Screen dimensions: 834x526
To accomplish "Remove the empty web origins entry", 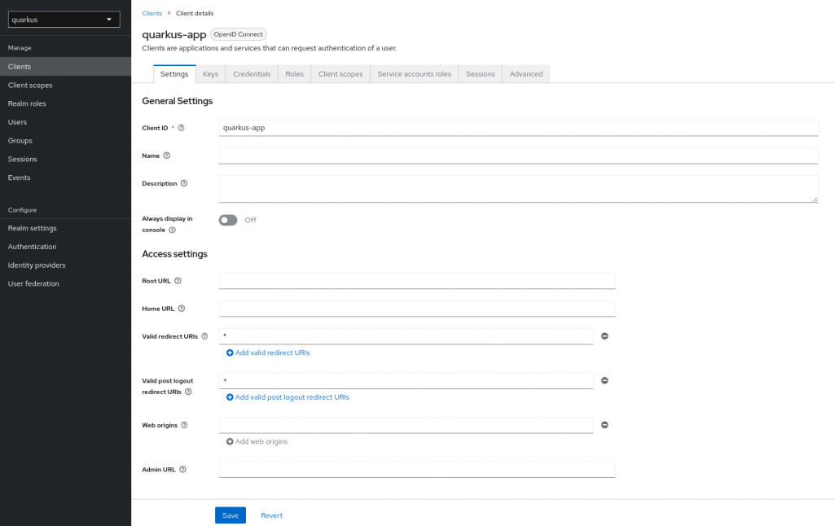I will [604, 424].
